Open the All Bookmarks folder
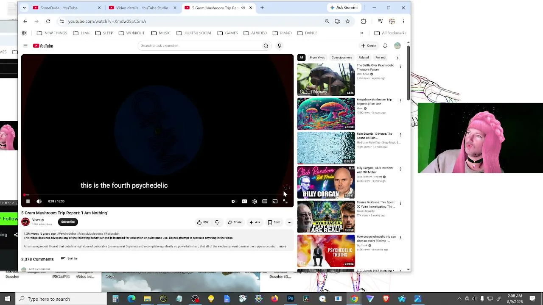The width and height of the screenshot is (543, 305). point(390,33)
